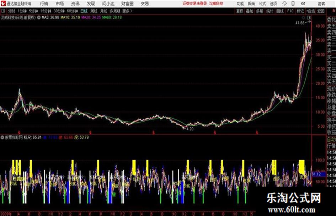336x216 pixels.
Task: Click the 画线 drawing button
Action: 280,11
